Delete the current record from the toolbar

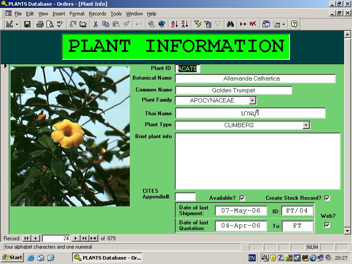point(253,24)
